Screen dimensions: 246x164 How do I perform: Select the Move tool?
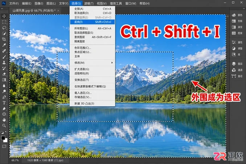click(x=4, y=16)
